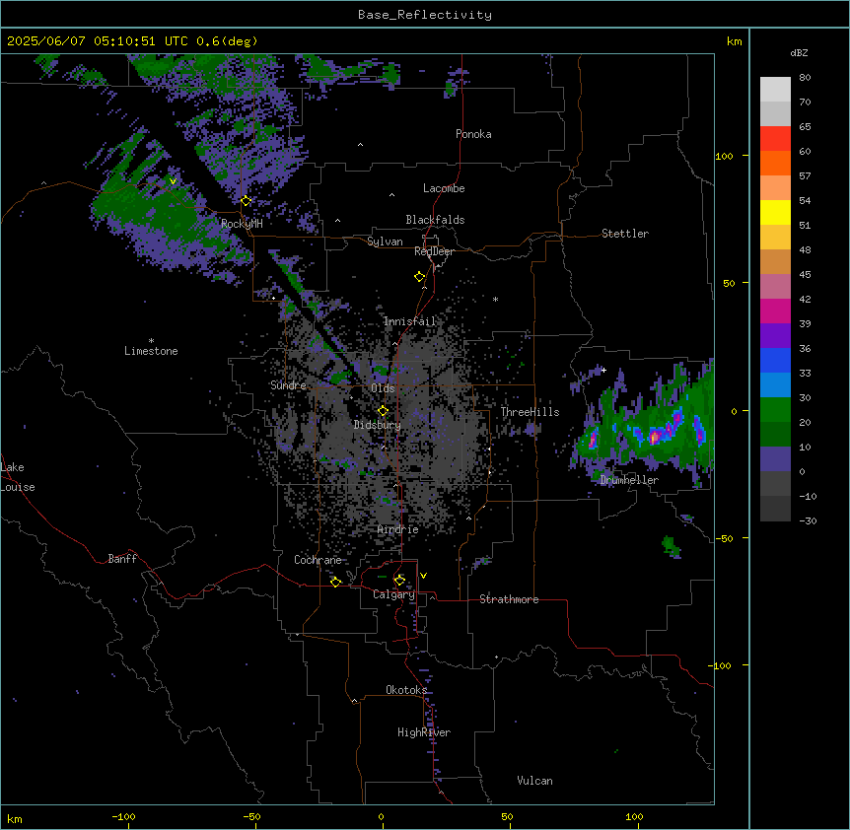Viewport: 850px width, 830px height.
Task: Click the Okotoks city label
Action: point(406,690)
